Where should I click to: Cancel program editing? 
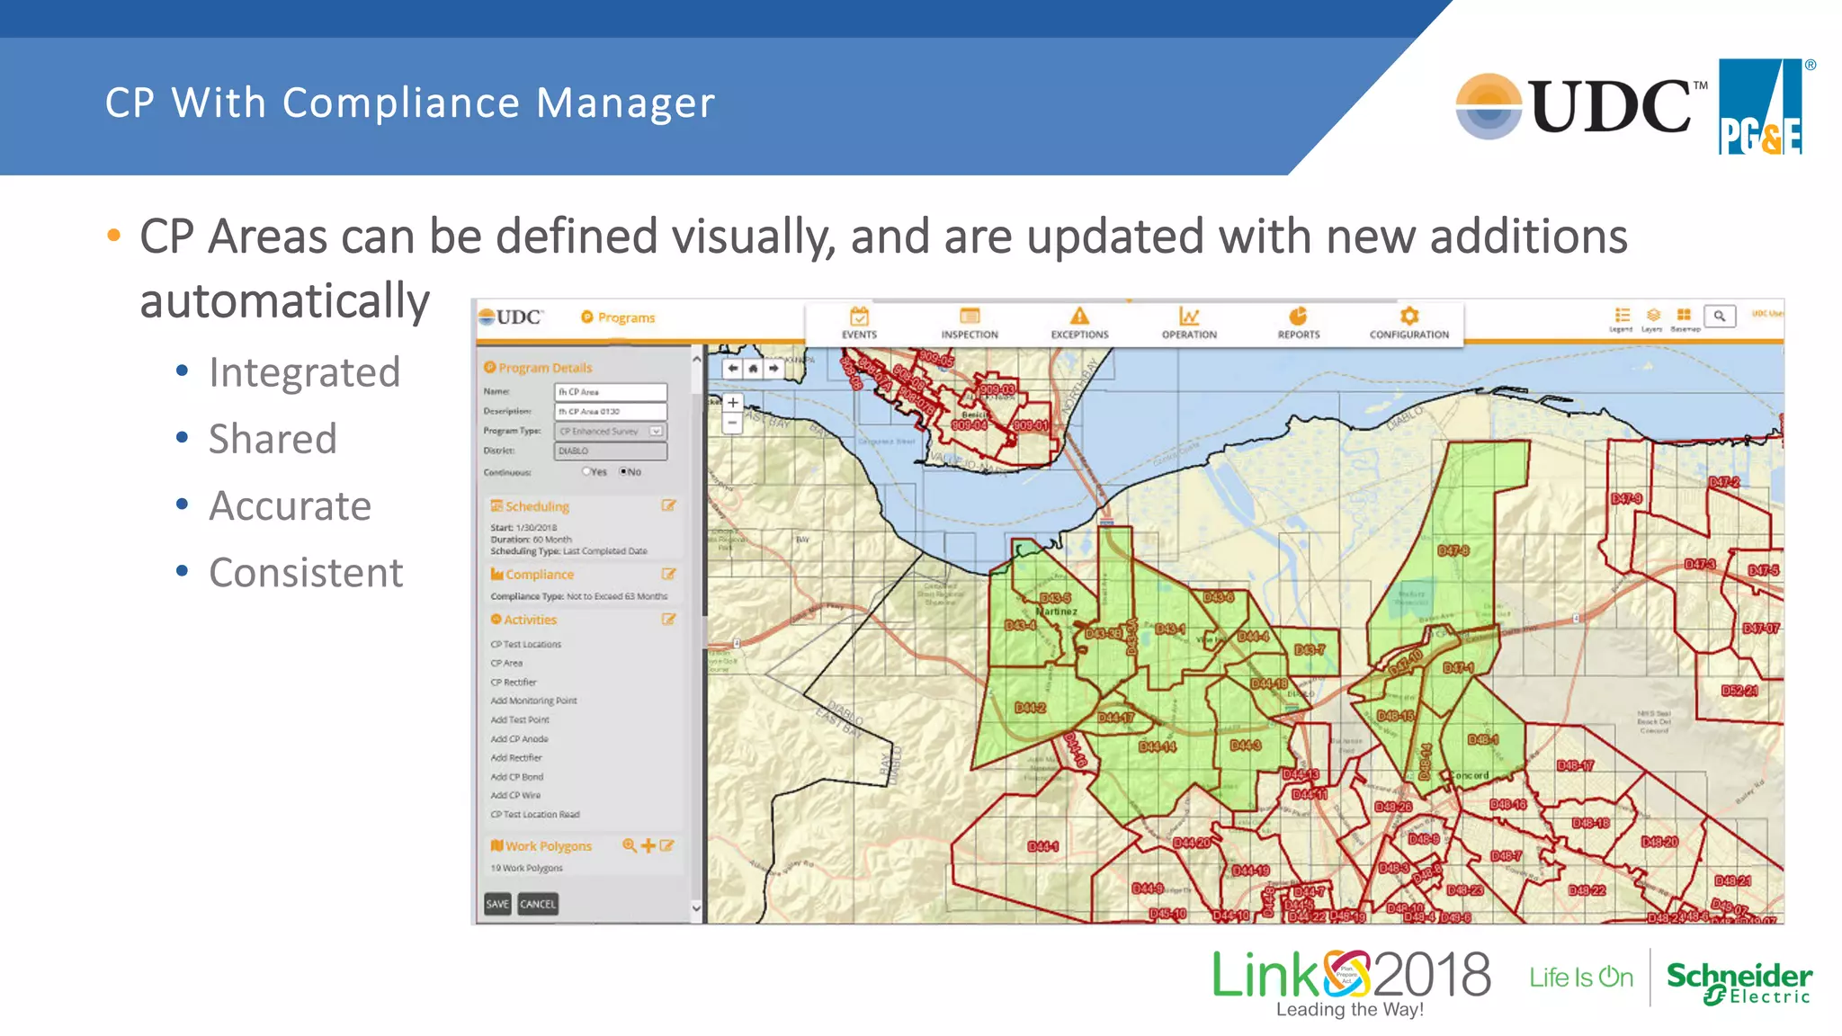point(538,904)
